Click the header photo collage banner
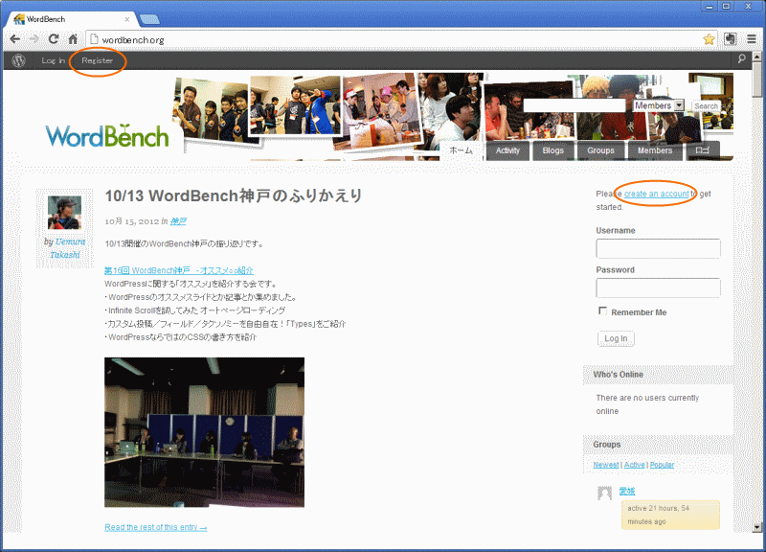This screenshot has height=552, width=766. pyautogui.click(x=453, y=116)
